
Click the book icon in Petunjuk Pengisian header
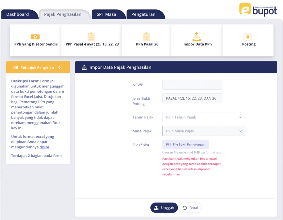15,67
